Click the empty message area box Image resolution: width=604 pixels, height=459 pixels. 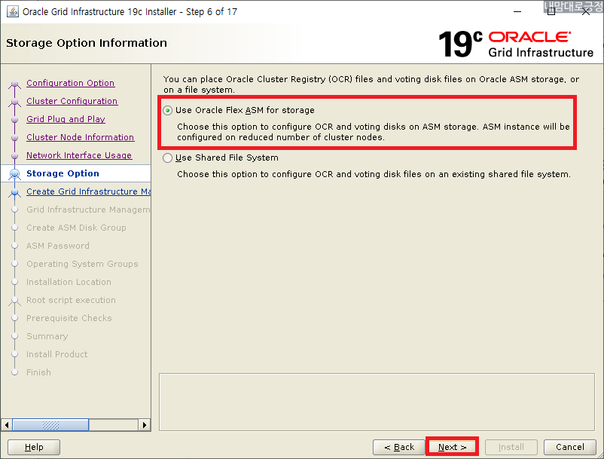point(377,402)
